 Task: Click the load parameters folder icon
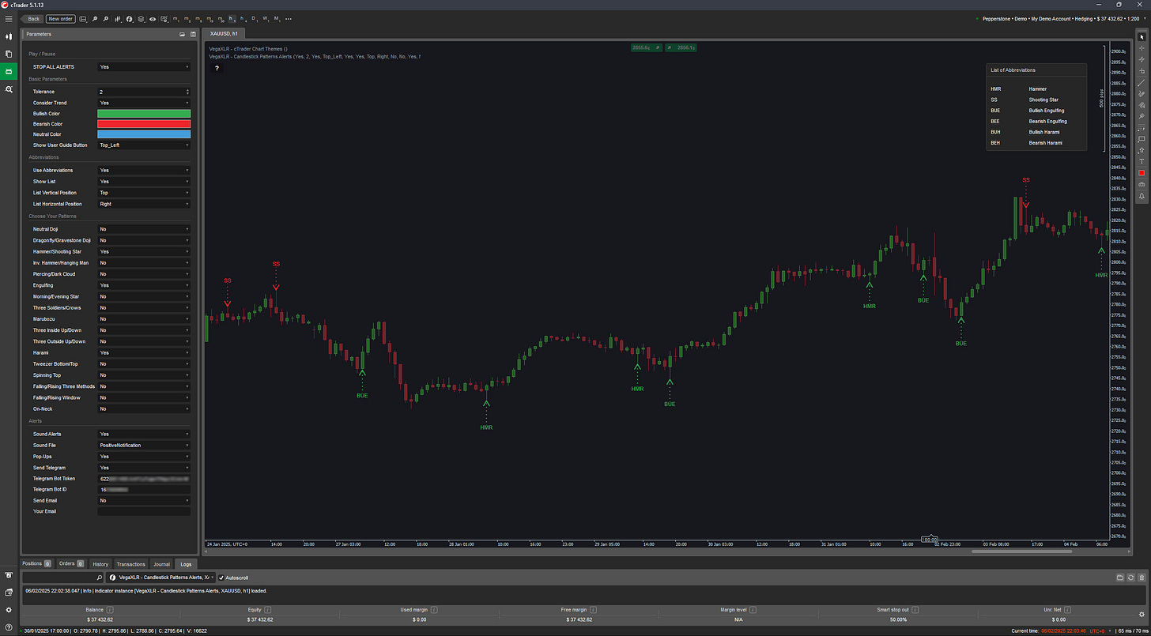point(182,35)
